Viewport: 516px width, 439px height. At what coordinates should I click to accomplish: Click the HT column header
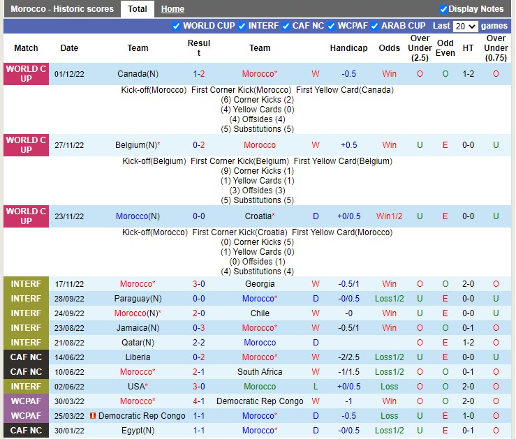468,48
